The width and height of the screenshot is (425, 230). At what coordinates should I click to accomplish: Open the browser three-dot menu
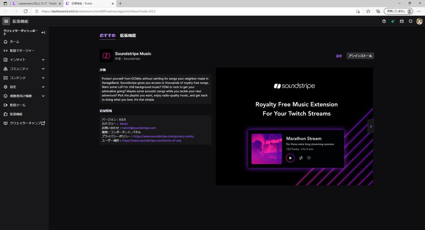tap(419, 11)
